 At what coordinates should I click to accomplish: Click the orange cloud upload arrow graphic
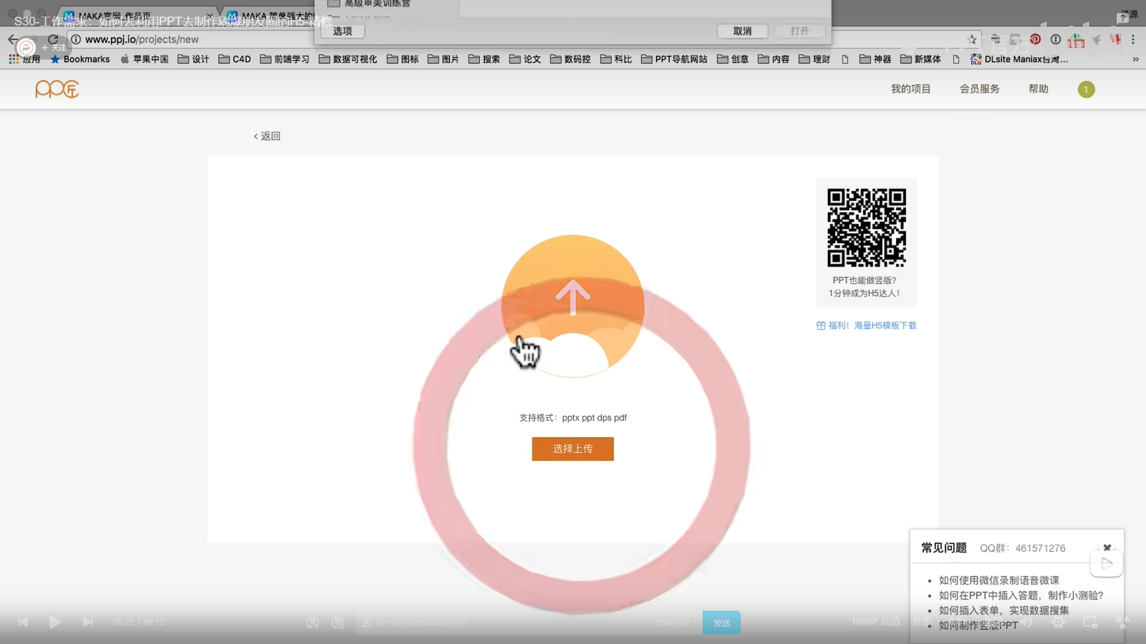click(572, 306)
